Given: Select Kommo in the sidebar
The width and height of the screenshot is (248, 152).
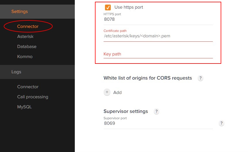Looking at the screenshot, I should point(25,57).
